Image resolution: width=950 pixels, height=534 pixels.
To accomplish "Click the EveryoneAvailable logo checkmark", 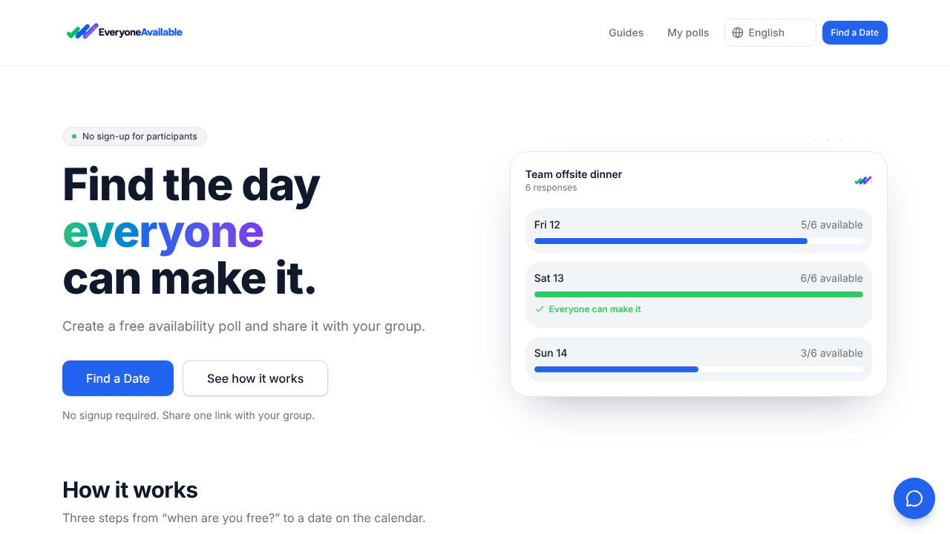I will pos(82,32).
